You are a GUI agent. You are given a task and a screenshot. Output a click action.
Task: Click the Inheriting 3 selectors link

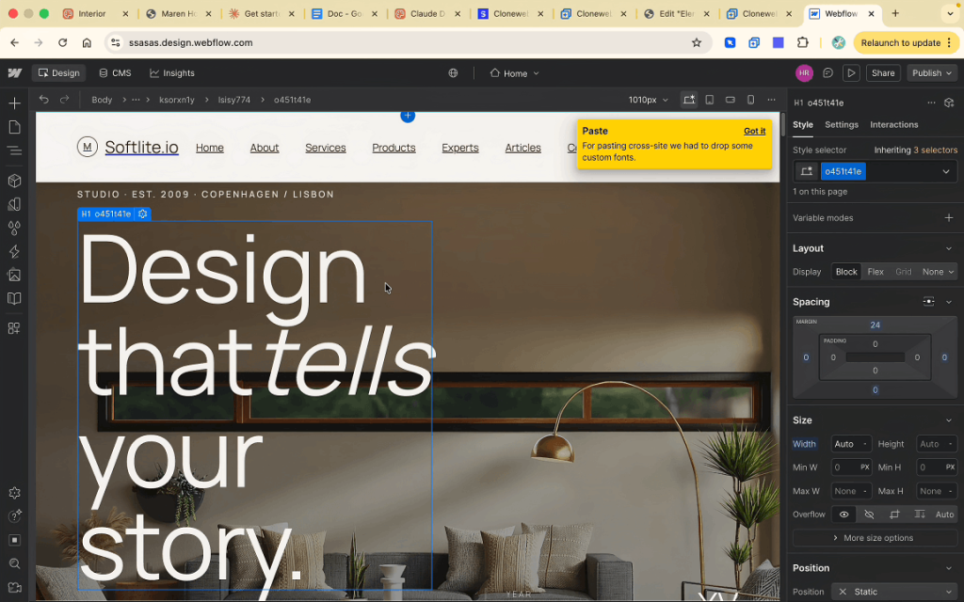(915, 150)
